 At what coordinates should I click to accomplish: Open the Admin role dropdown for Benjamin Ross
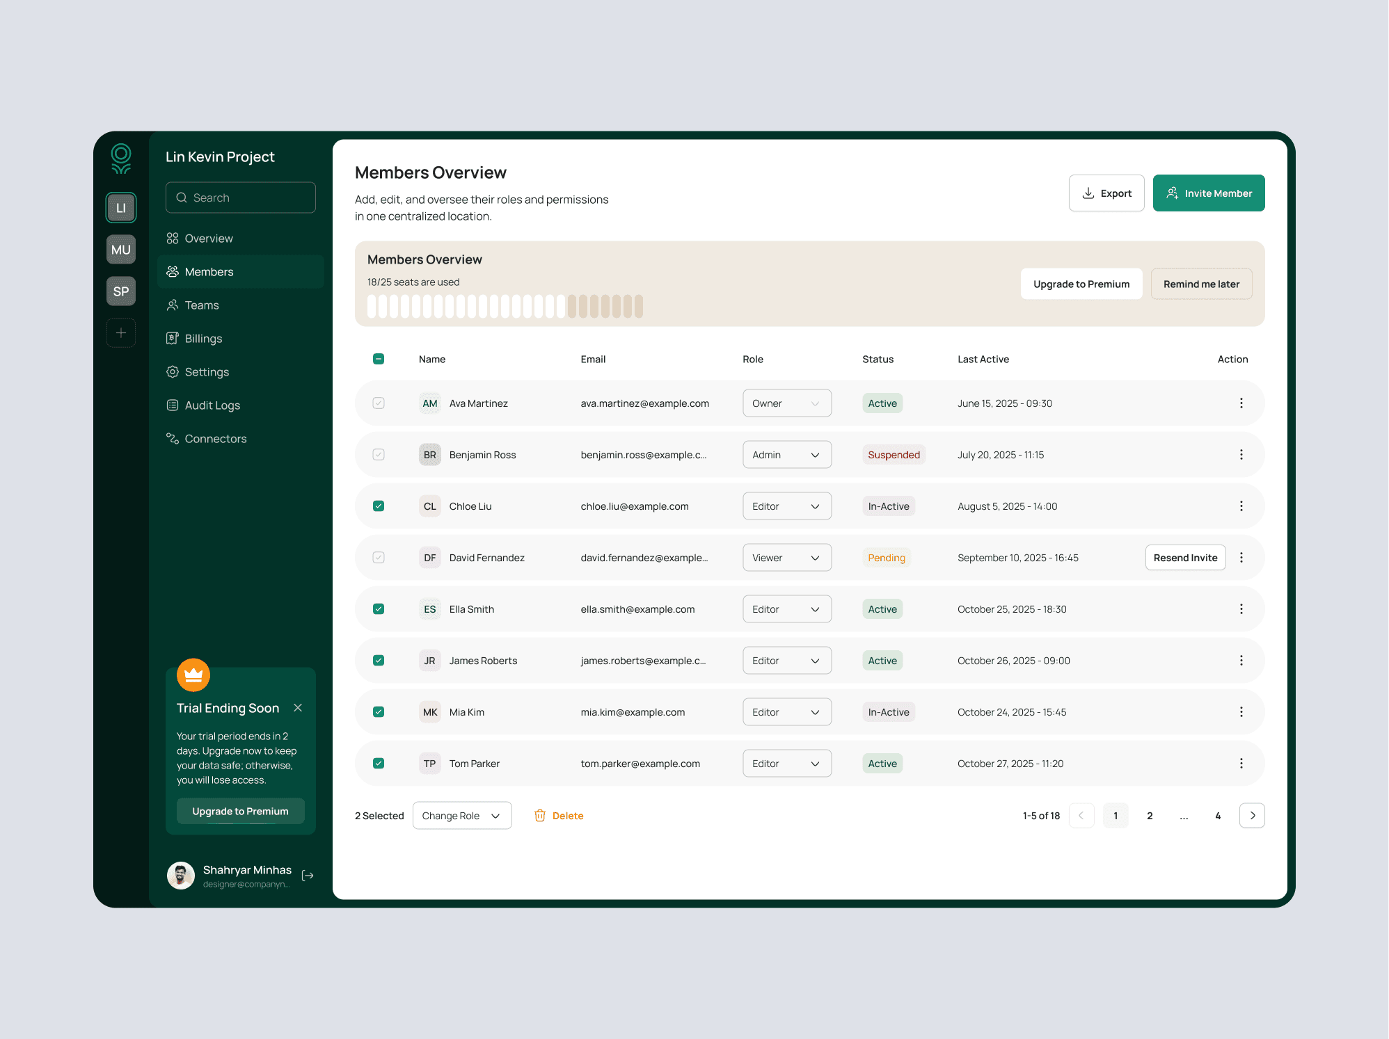[x=787, y=455]
